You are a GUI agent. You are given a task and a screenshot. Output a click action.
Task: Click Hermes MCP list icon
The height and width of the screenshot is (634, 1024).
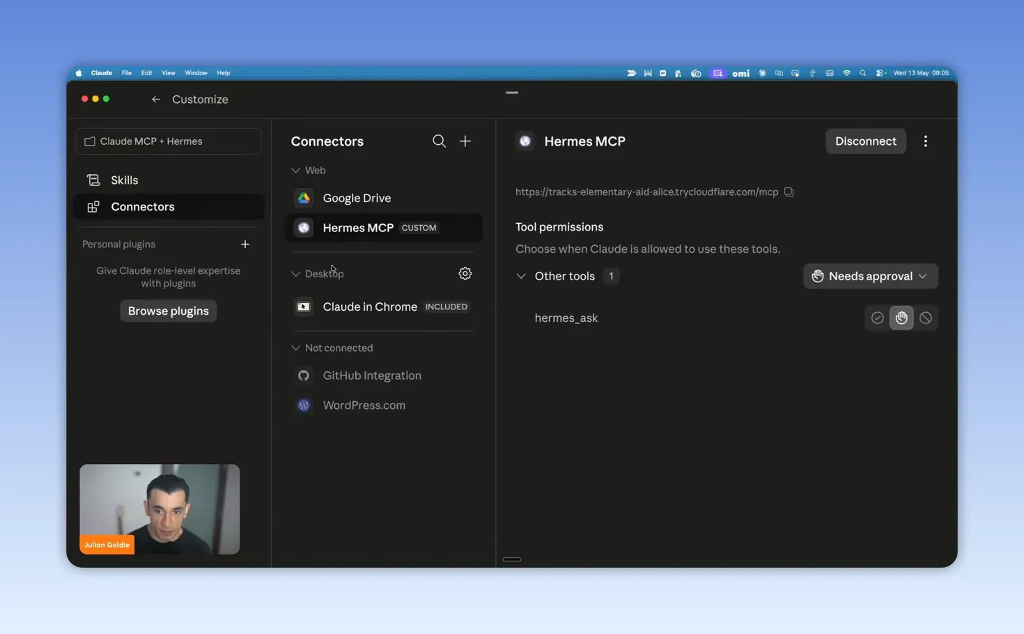[x=304, y=228]
